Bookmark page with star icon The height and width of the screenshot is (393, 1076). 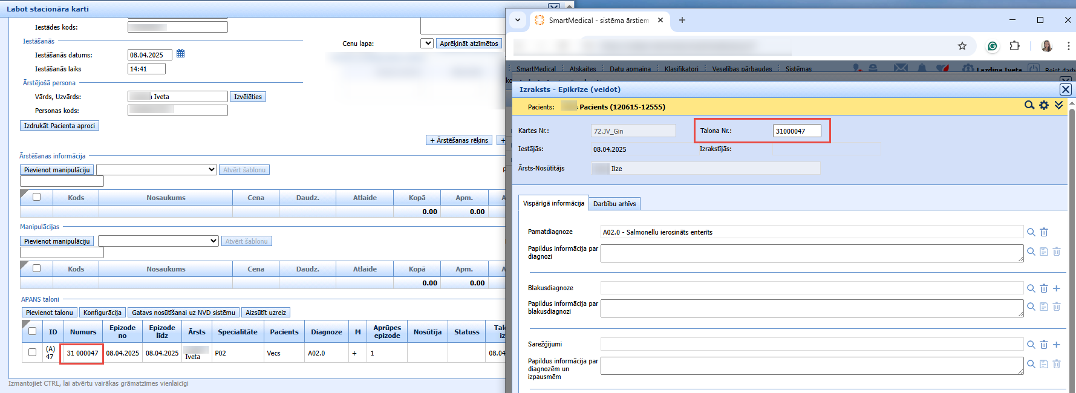pos(962,46)
